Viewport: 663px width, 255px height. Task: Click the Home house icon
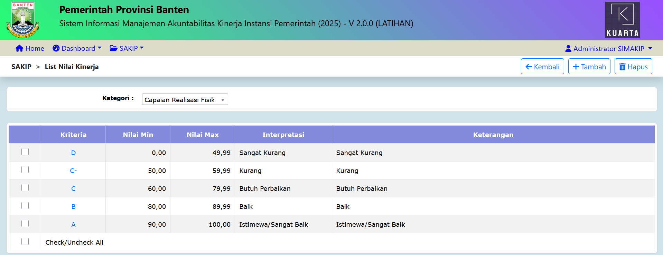(x=19, y=48)
